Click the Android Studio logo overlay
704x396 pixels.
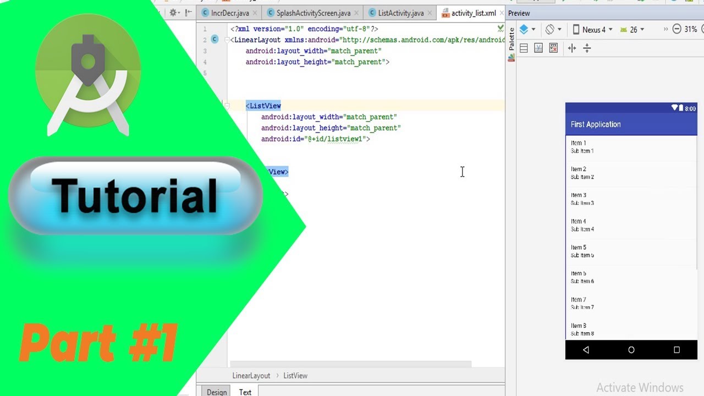[x=88, y=75]
